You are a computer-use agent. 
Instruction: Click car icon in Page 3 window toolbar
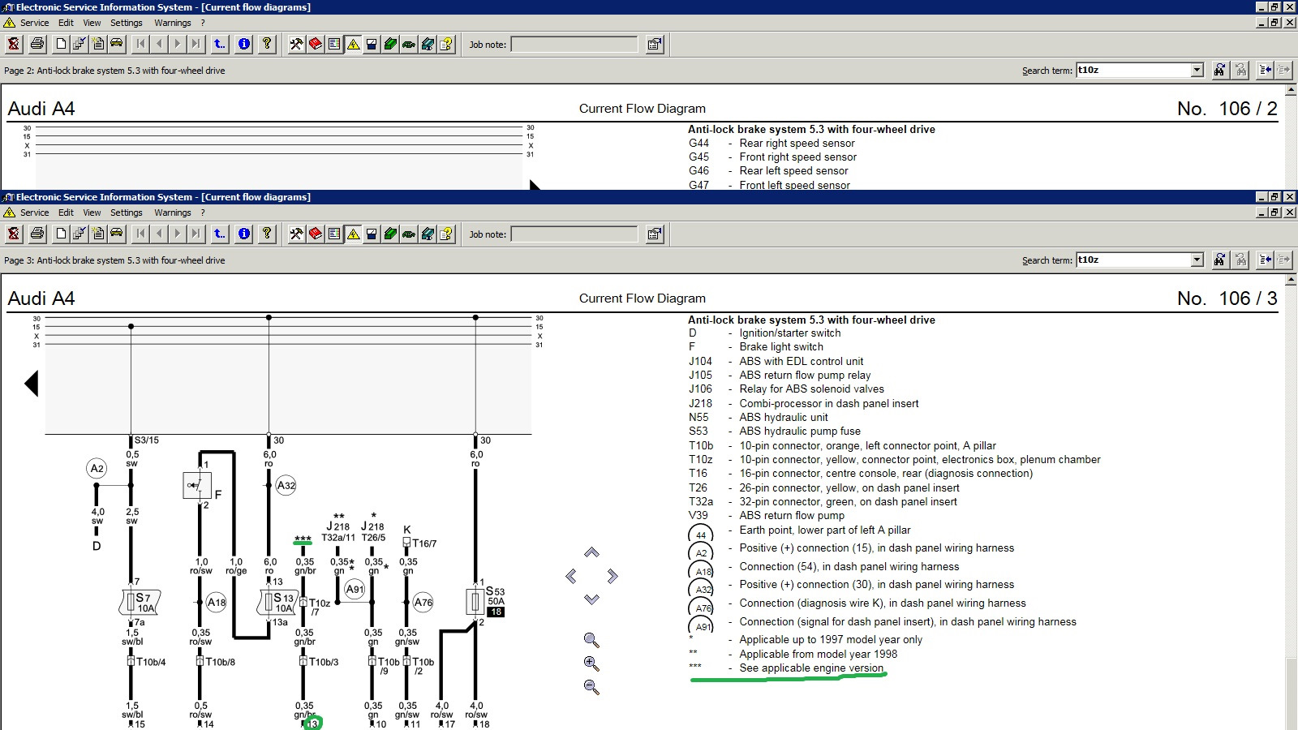pyautogui.click(x=117, y=234)
